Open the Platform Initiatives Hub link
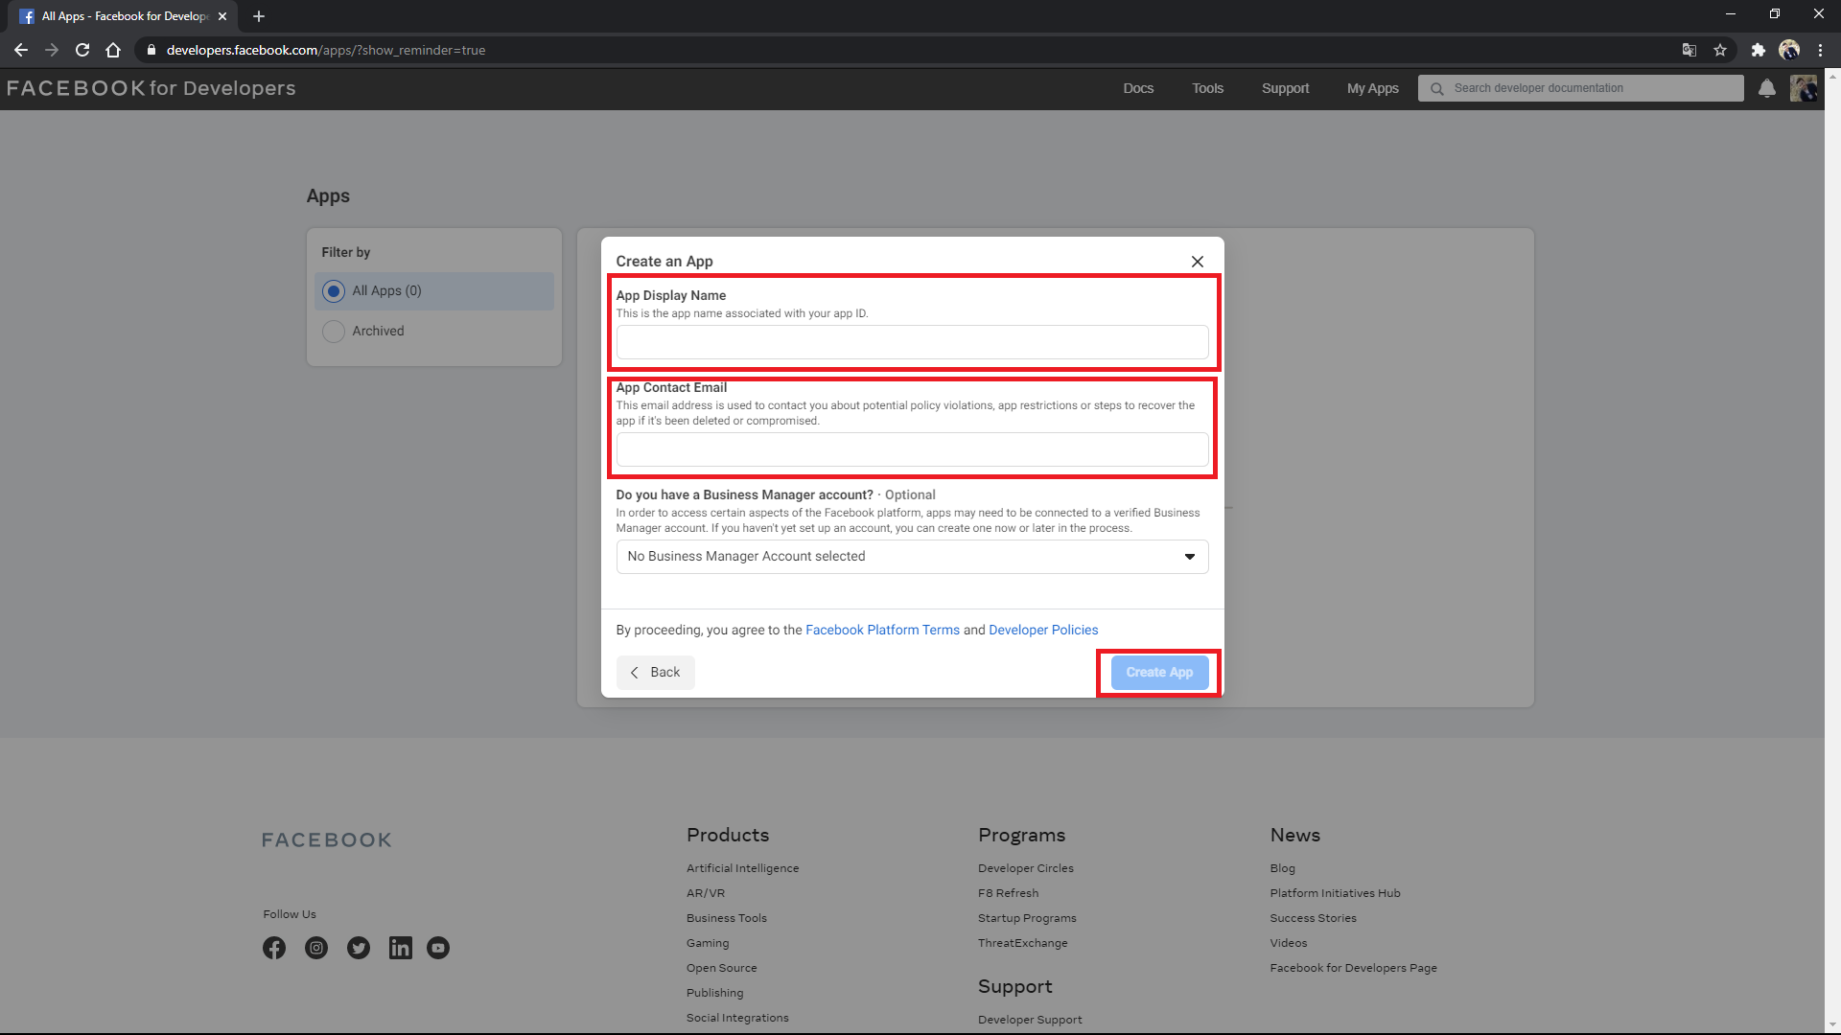The width and height of the screenshot is (1841, 1035). 1335,893
